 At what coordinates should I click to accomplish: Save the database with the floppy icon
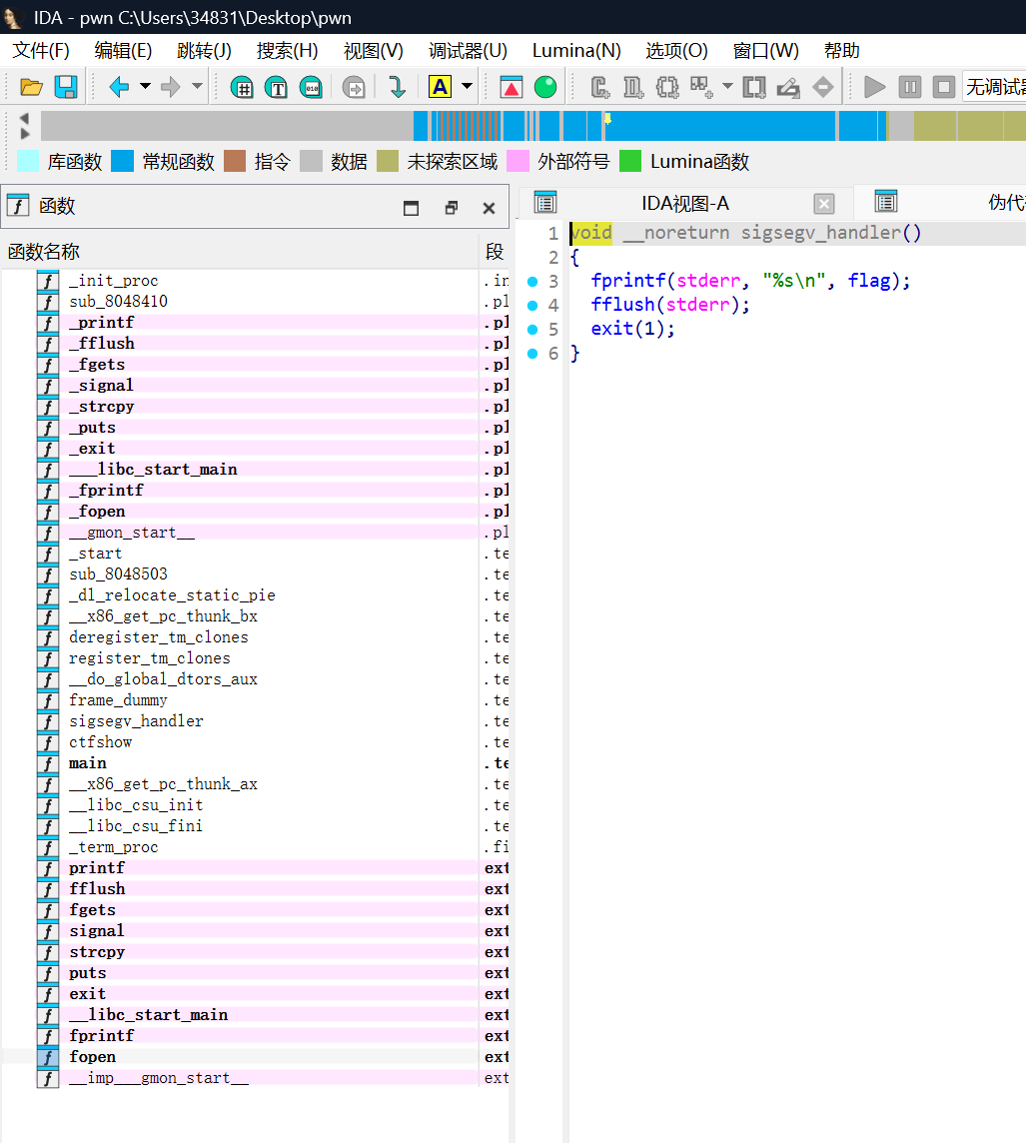66,88
